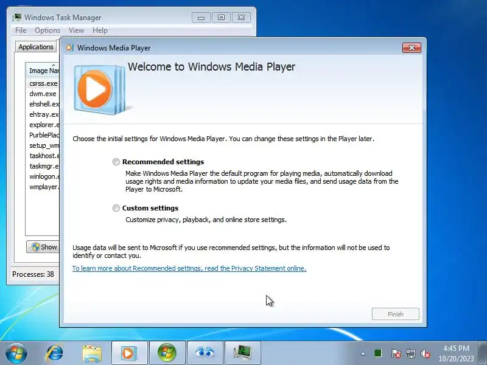487x365 pixels.
Task: Switch to the Applications tab in Task Manager
Action: tap(36, 47)
